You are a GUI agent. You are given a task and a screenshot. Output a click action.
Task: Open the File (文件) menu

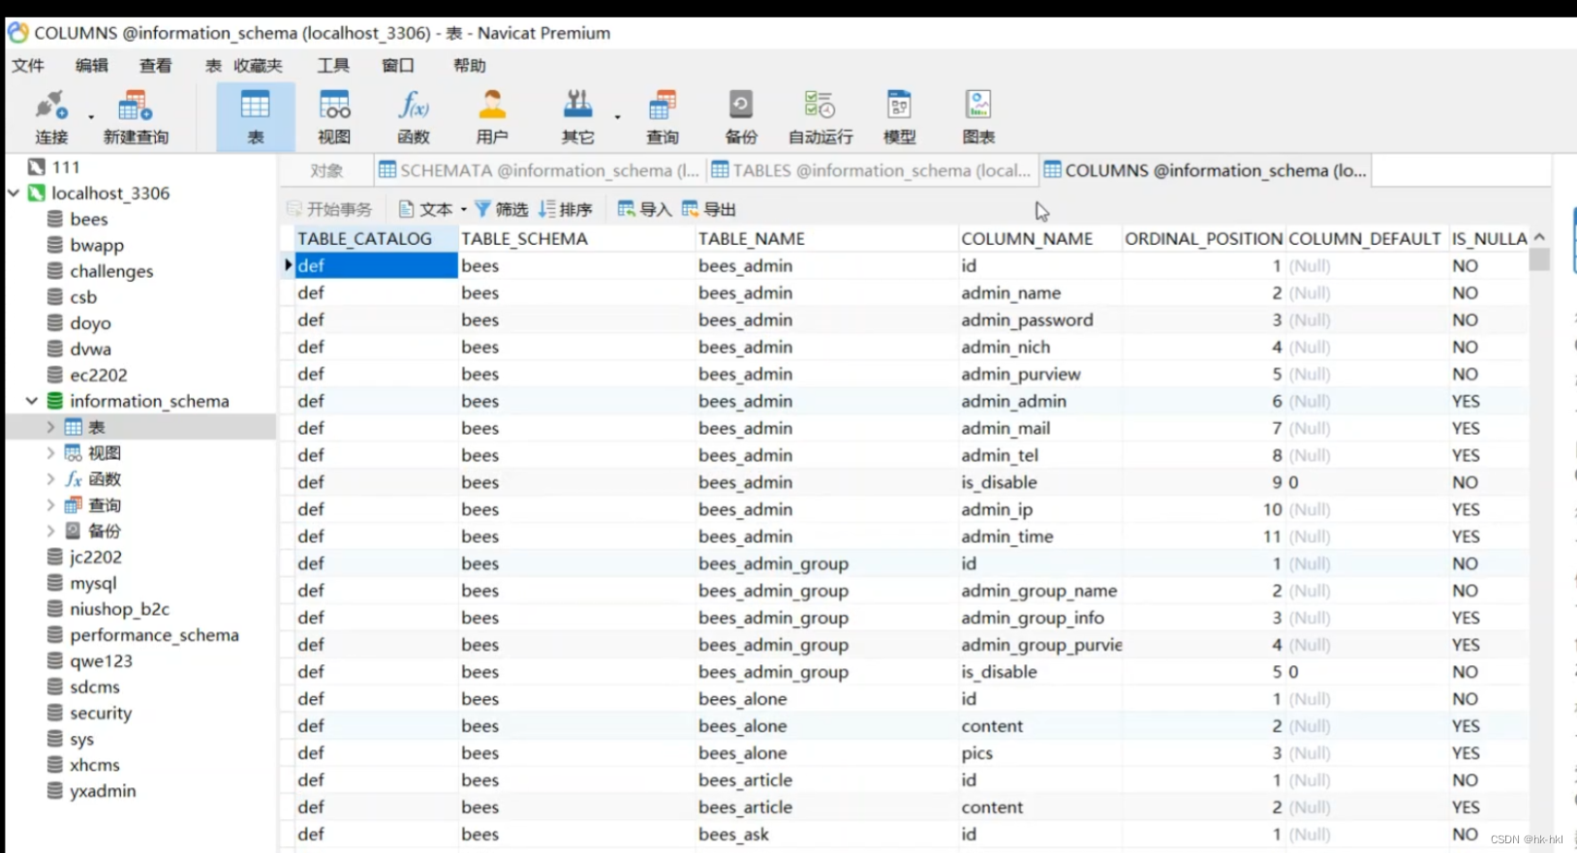coord(28,65)
